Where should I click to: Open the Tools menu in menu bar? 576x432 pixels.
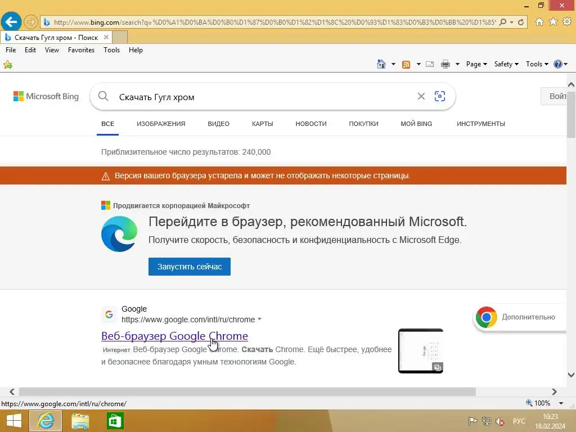click(x=112, y=50)
